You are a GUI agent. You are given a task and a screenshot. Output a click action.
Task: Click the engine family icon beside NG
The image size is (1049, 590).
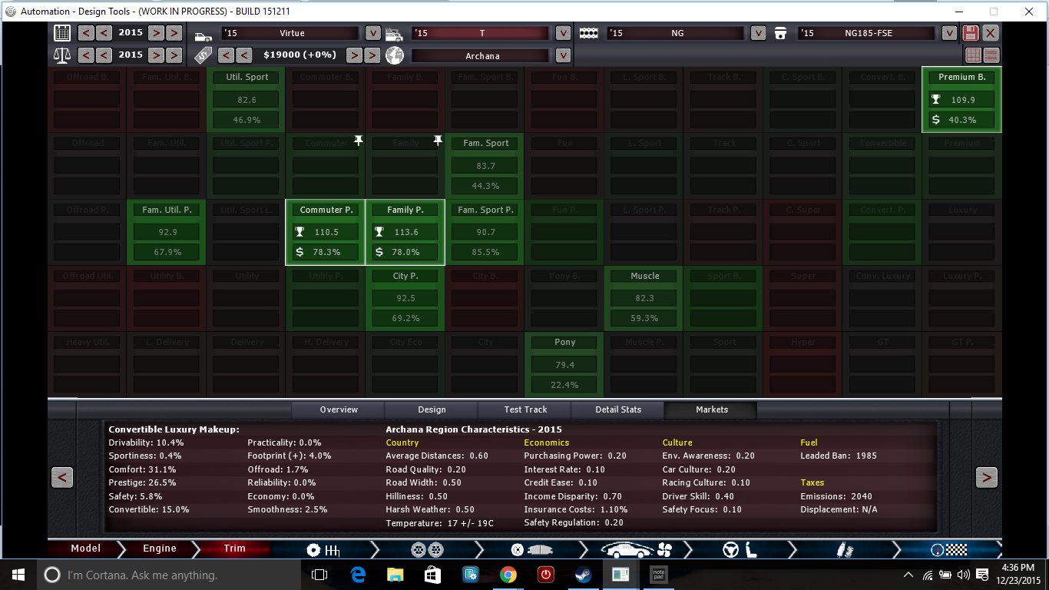[x=588, y=34]
